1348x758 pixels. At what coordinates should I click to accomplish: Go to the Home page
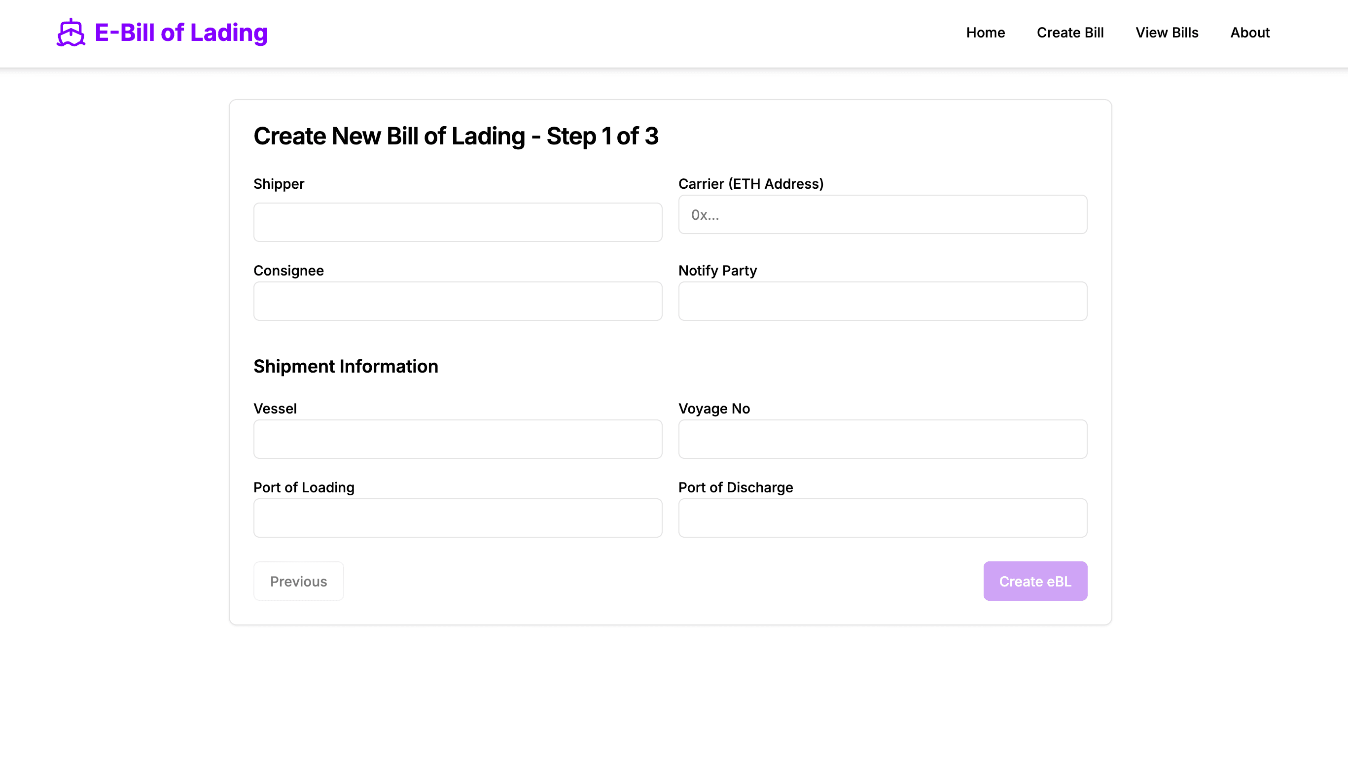click(x=985, y=33)
